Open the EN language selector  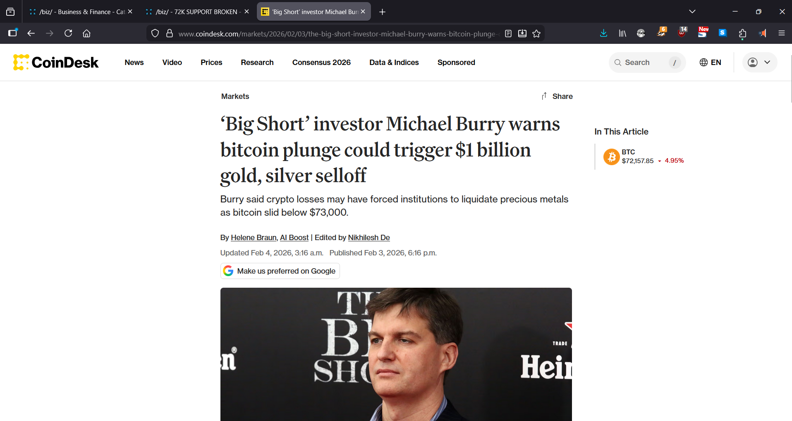click(x=710, y=63)
